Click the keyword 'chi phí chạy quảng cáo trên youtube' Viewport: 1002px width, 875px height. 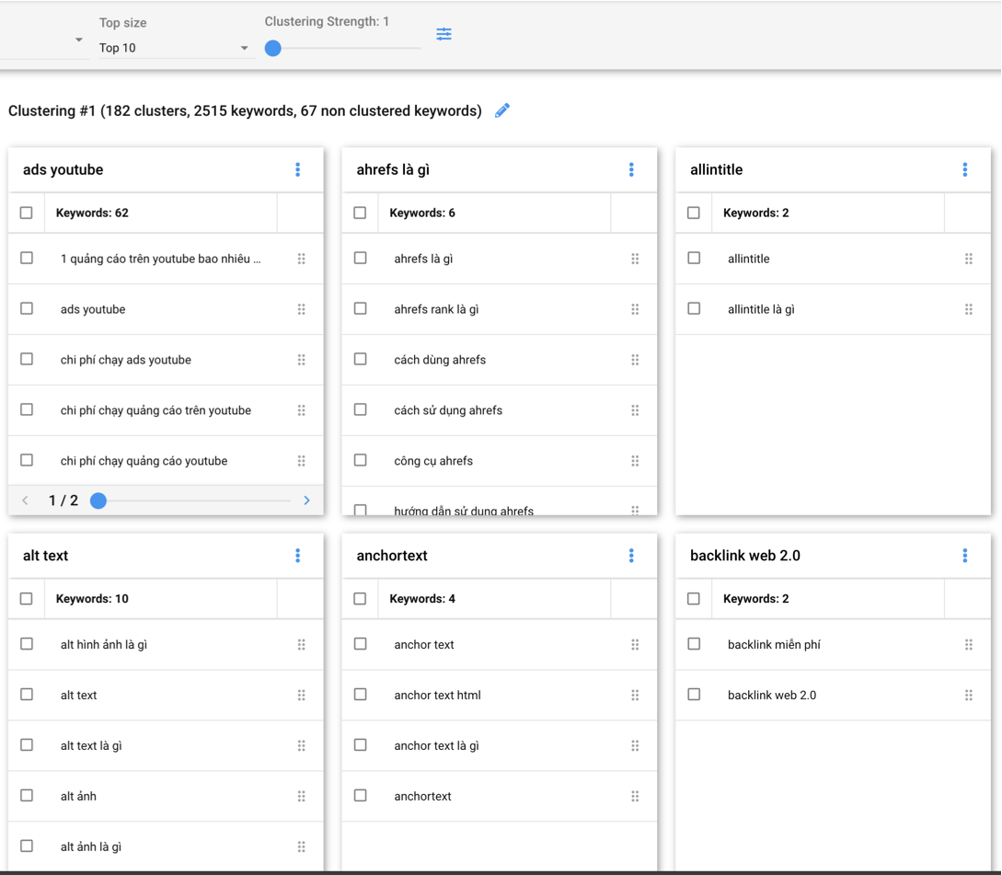pos(155,410)
